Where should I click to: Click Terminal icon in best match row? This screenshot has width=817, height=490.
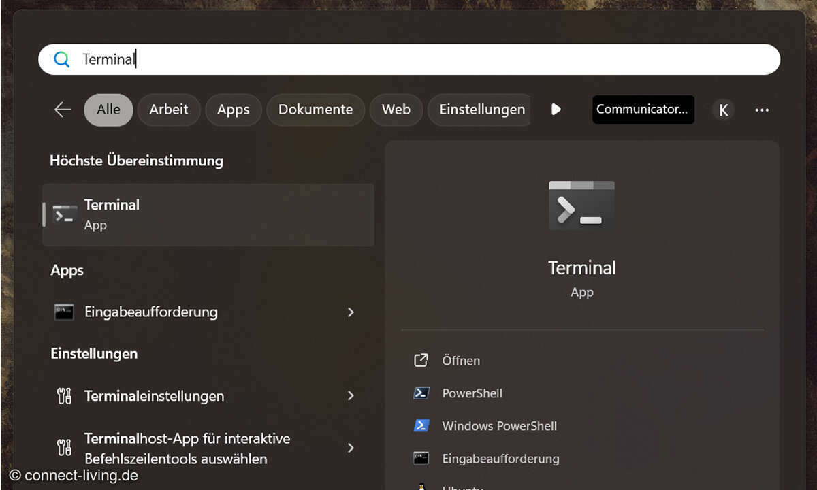click(x=65, y=214)
